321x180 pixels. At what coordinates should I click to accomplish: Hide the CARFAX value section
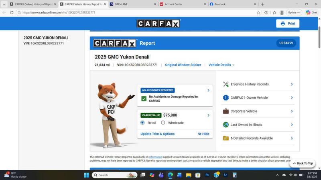pyautogui.click(x=204, y=134)
